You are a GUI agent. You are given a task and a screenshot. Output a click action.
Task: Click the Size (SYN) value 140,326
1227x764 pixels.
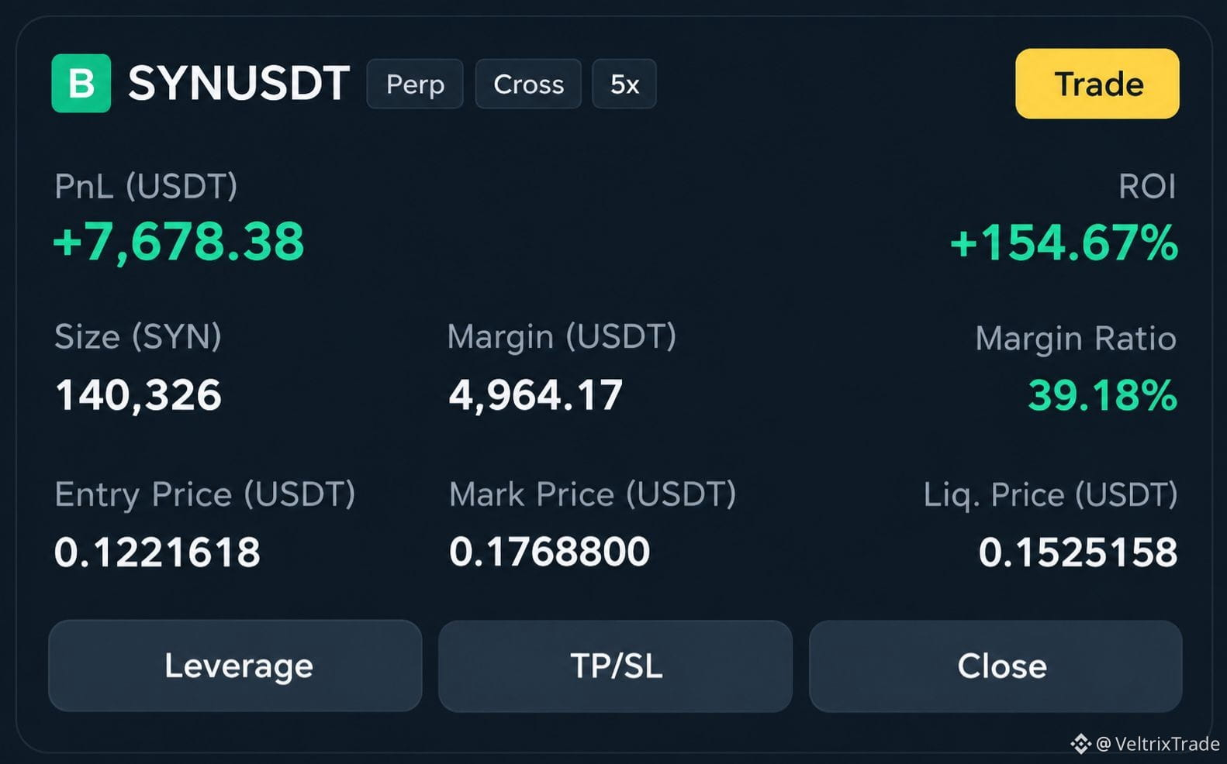(138, 395)
